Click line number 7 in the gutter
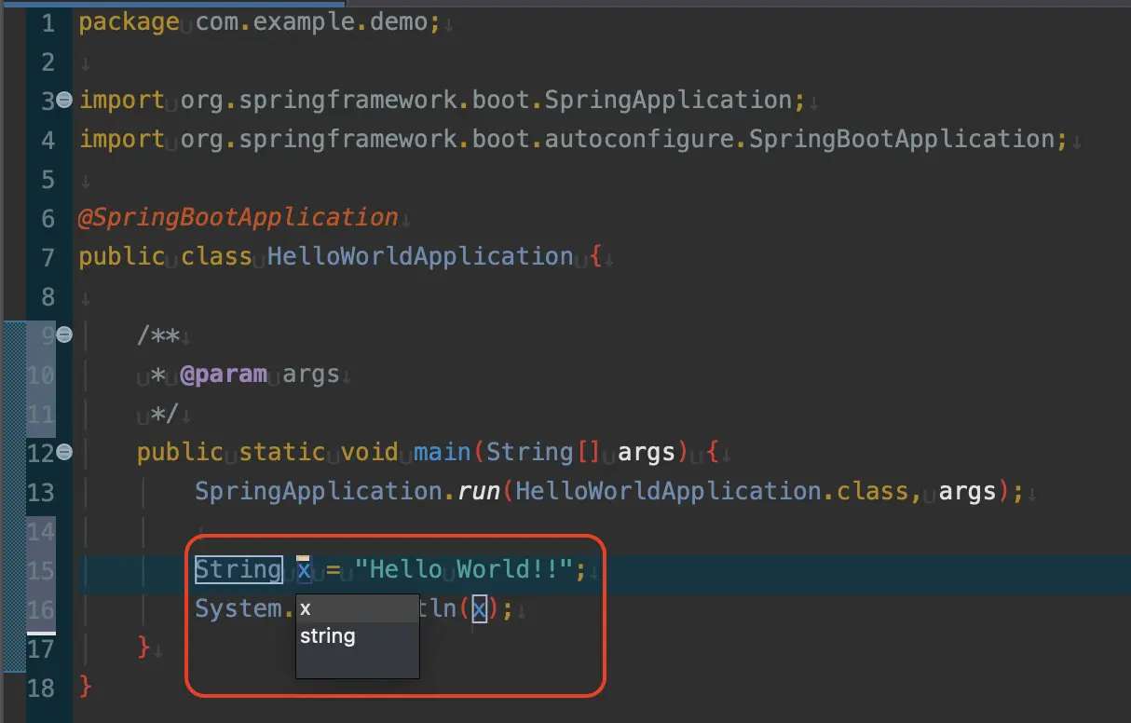 coord(48,256)
